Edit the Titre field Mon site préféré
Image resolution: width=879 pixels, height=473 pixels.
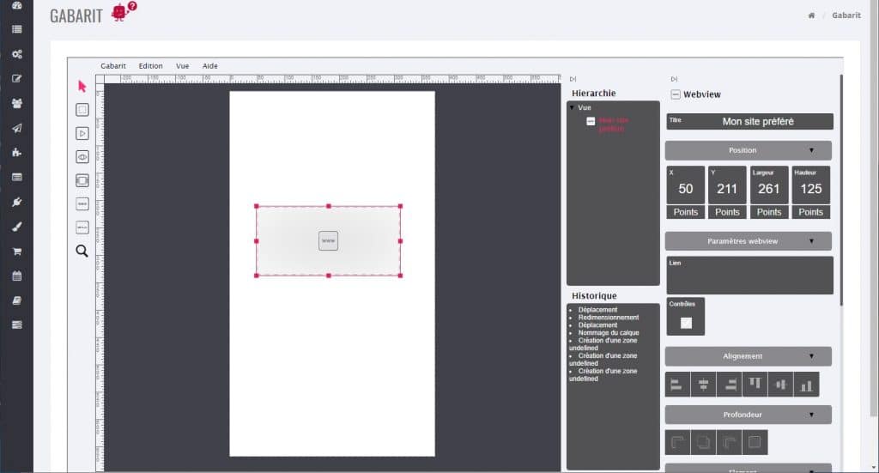coord(750,122)
